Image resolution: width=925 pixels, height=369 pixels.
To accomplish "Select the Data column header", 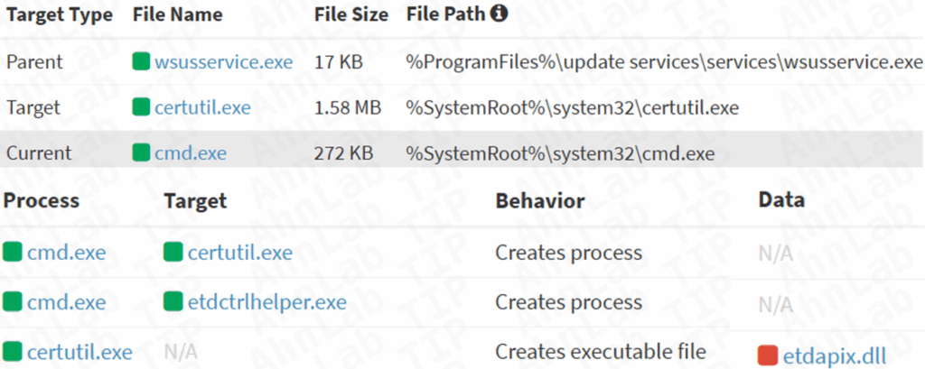I will pyautogui.click(x=781, y=200).
